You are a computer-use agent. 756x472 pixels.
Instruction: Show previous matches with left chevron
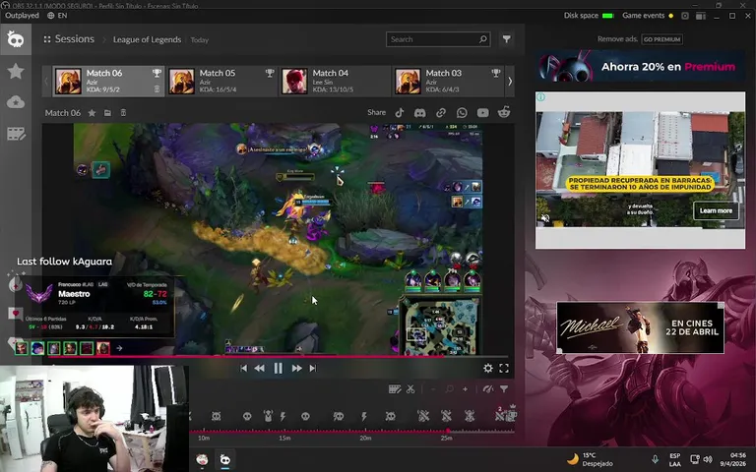[47, 81]
